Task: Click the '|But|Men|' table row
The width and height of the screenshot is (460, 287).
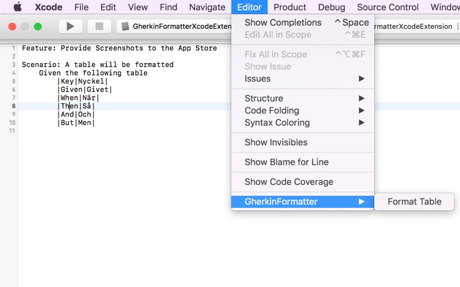Action: point(76,122)
